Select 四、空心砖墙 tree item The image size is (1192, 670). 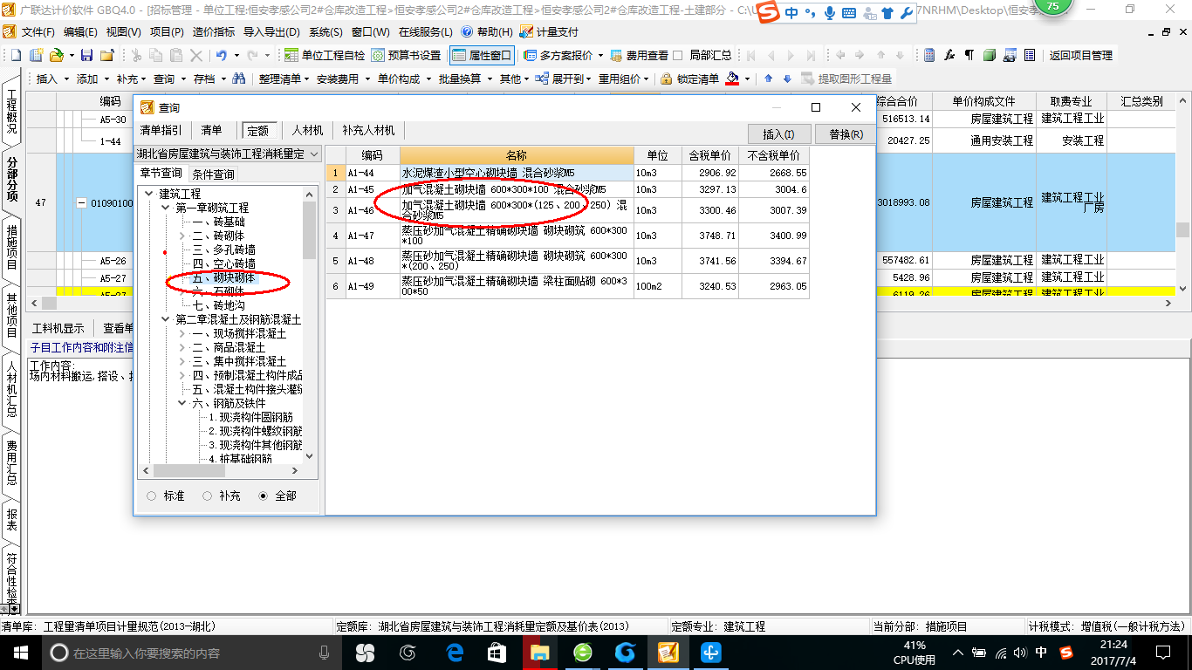tap(224, 263)
